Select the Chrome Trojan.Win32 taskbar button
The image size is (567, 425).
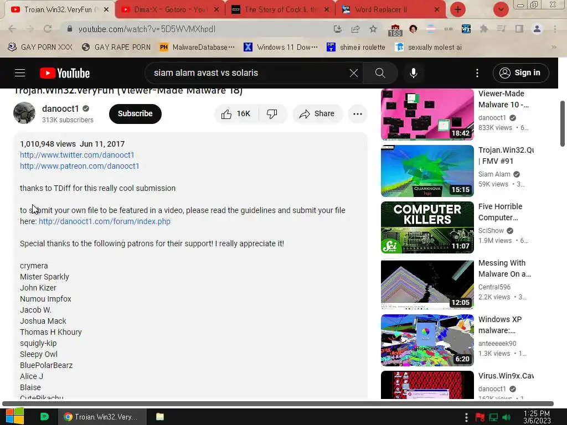point(102,417)
